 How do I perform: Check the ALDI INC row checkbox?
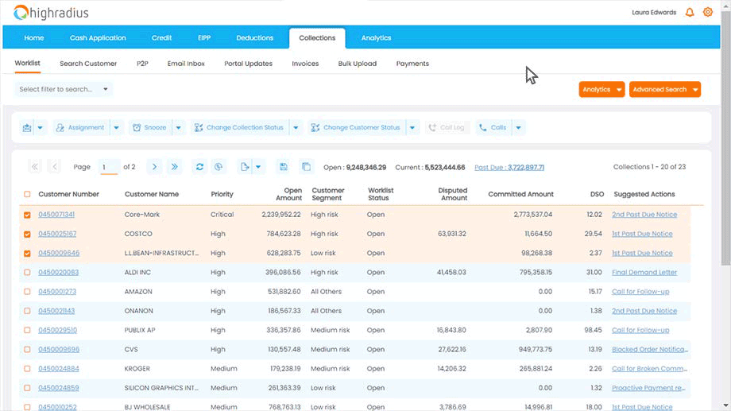[x=28, y=273]
